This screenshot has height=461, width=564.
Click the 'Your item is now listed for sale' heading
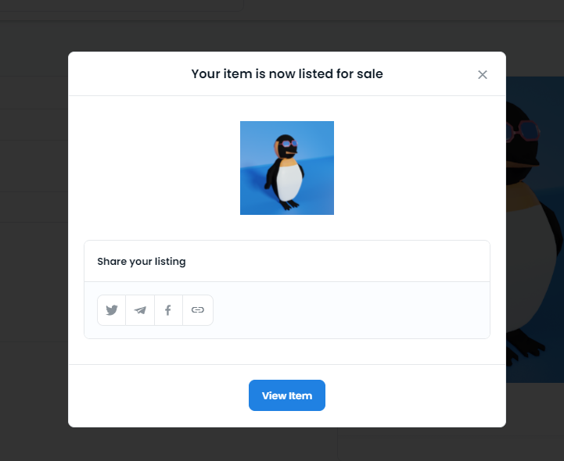click(287, 73)
